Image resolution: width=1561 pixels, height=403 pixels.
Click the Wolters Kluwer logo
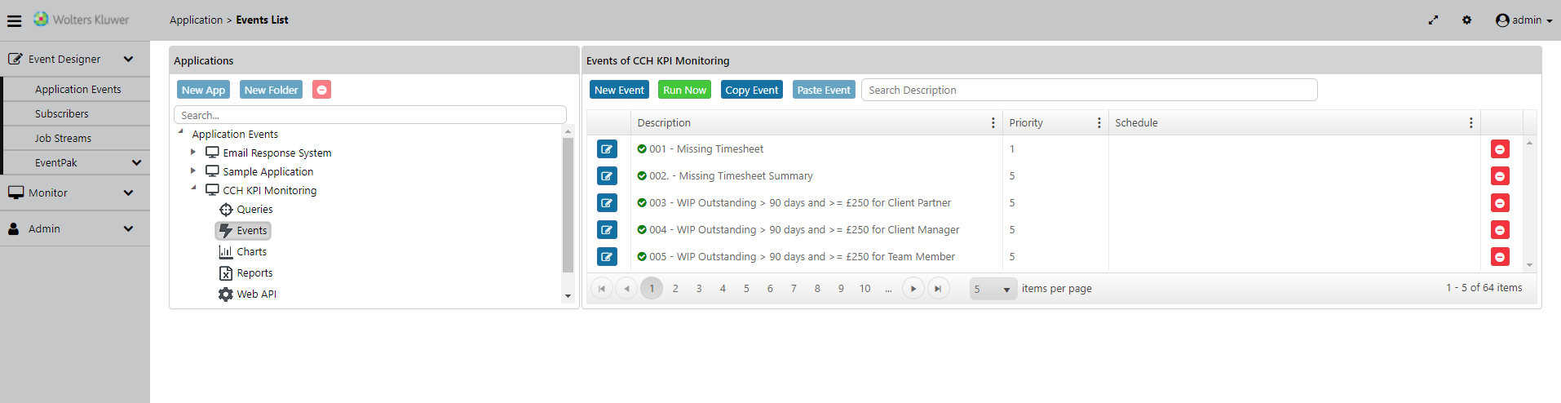click(x=82, y=20)
